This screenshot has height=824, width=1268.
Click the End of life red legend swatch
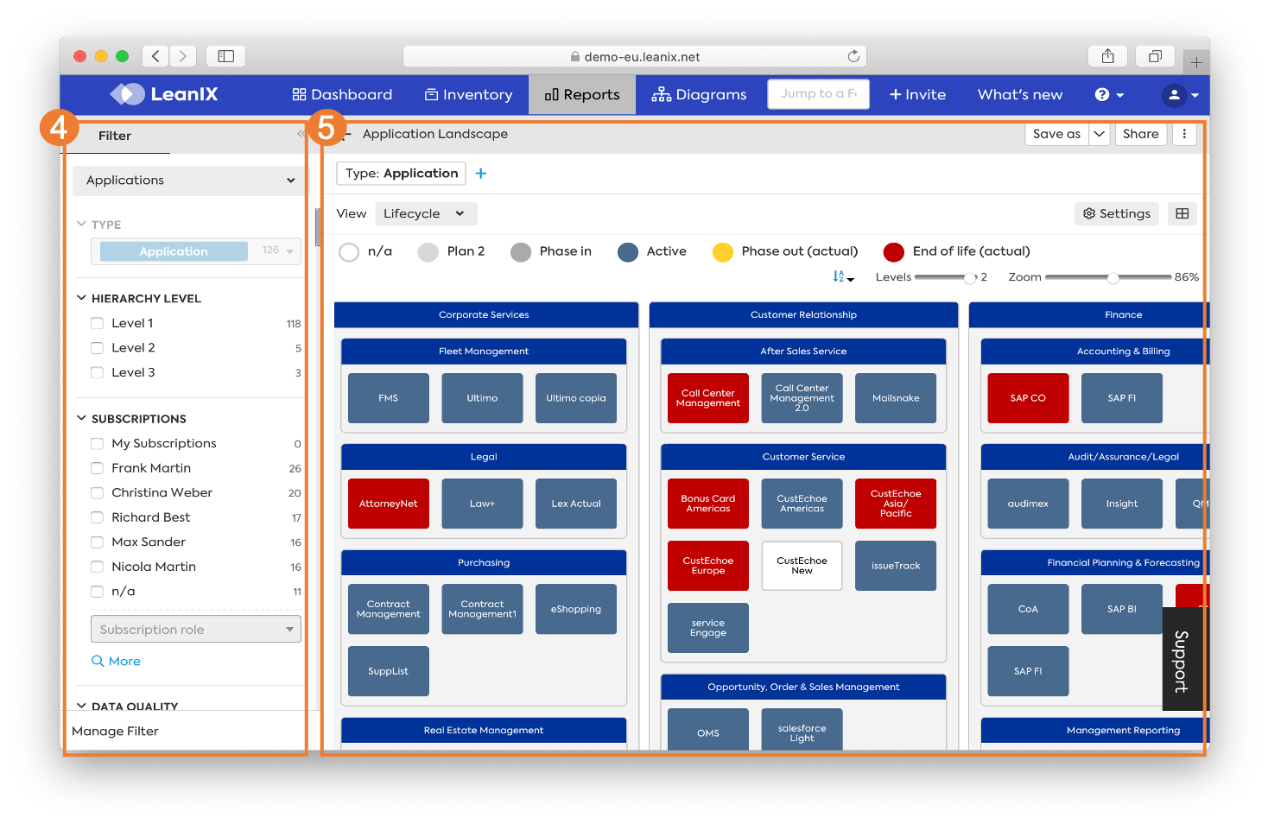pos(894,252)
